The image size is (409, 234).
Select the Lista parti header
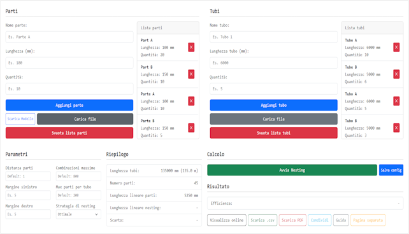click(x=168, y=28)
